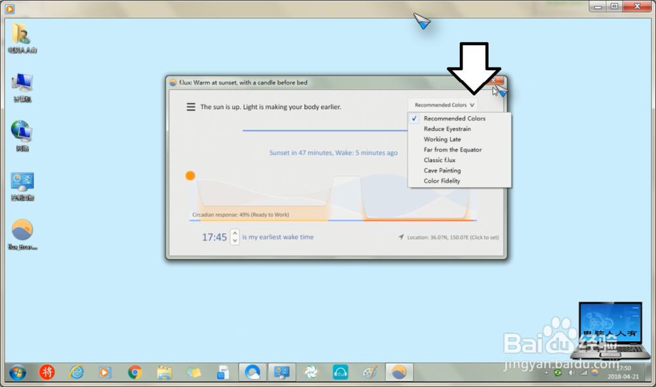Open the Windows Start menu
656x387 pixels.
(17, 372)
